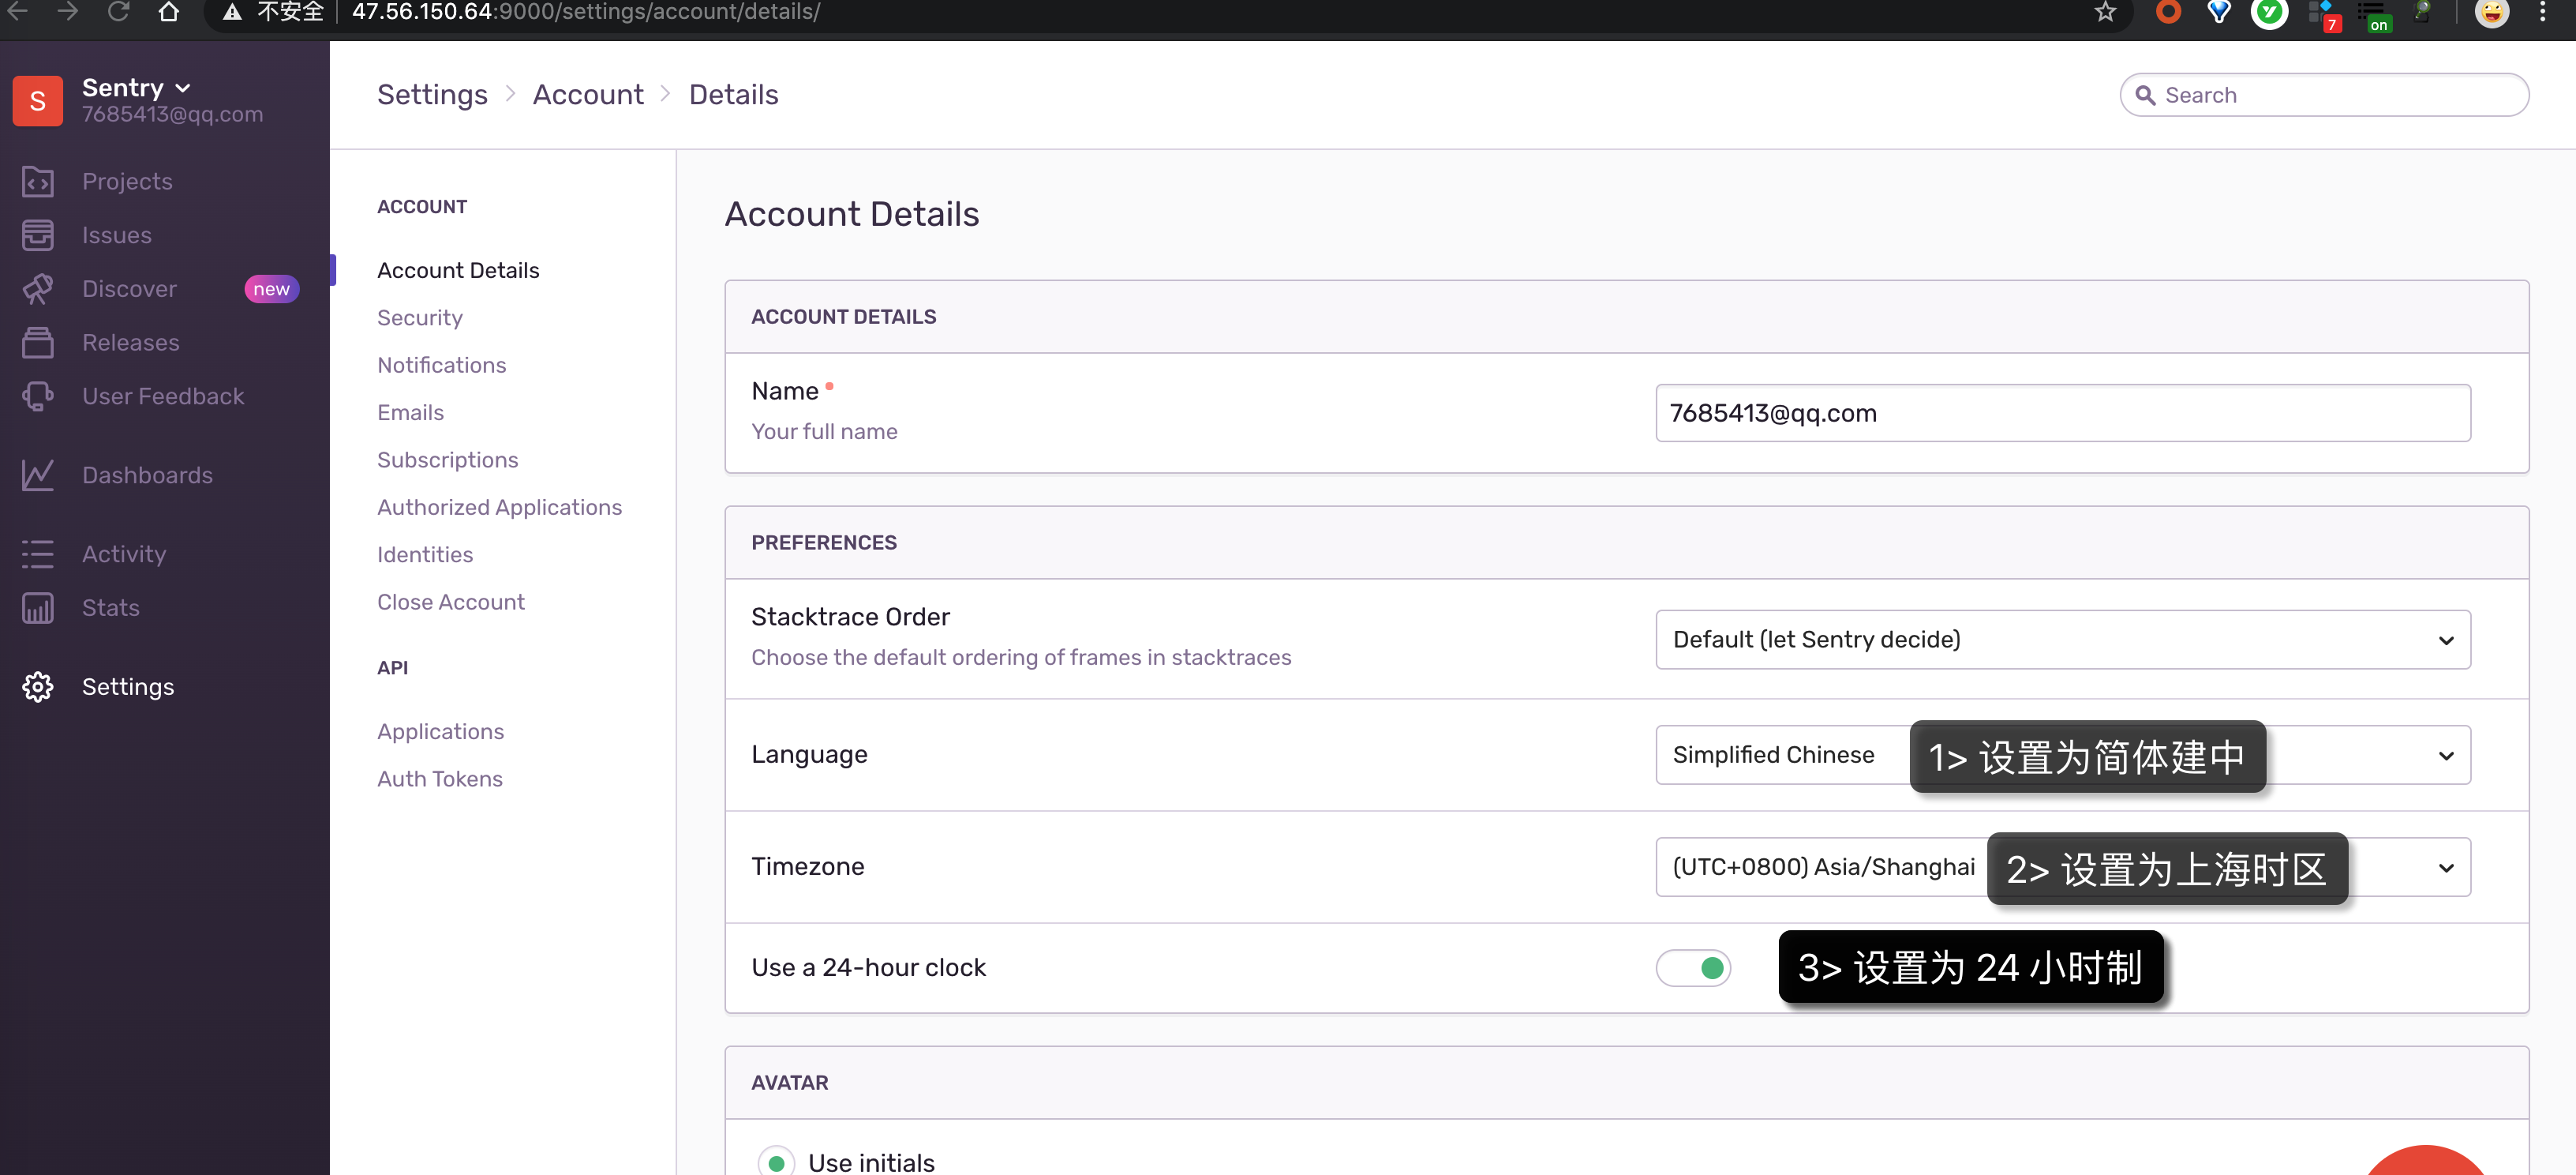Open the Language dropdown arrow

2445,756
